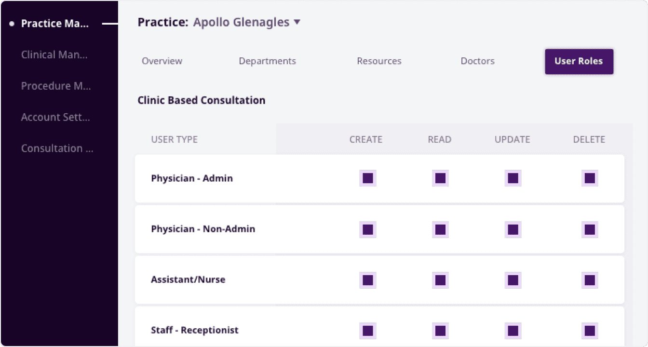
Task: Select Apollo Glenagles practice name
Action: click(x=241, y=22)
